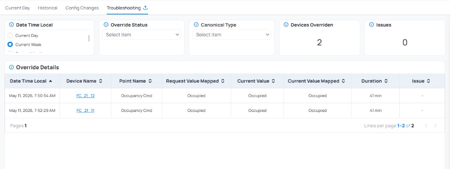This screenshot has width=450, height=169.
Task: Switch to the Current Day tab
Action: click(x=18, y=8)
